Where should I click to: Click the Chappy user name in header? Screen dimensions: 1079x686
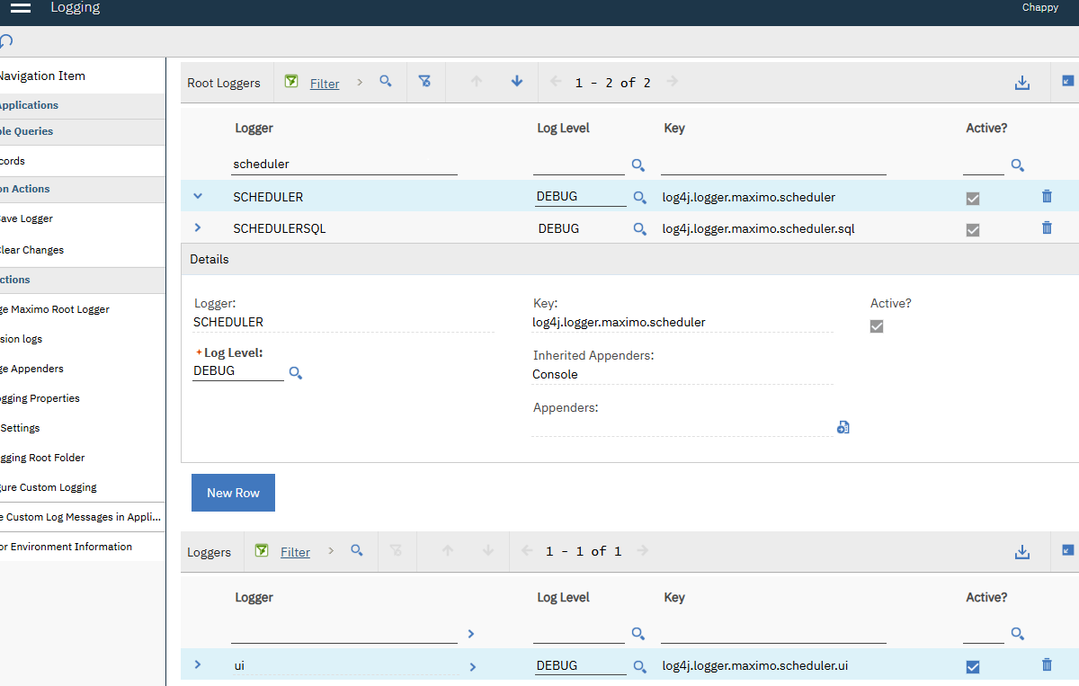[x=1040, y=7]
